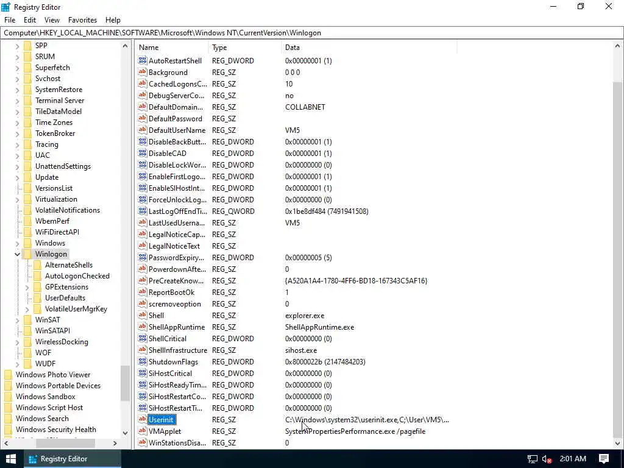Expand the Windows tree node
Screen dimensions: 624x468
click(17, 244)
